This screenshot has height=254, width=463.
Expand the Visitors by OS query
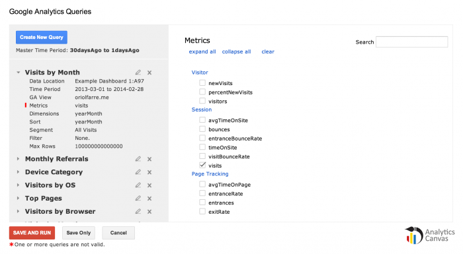tap(19, 185)
